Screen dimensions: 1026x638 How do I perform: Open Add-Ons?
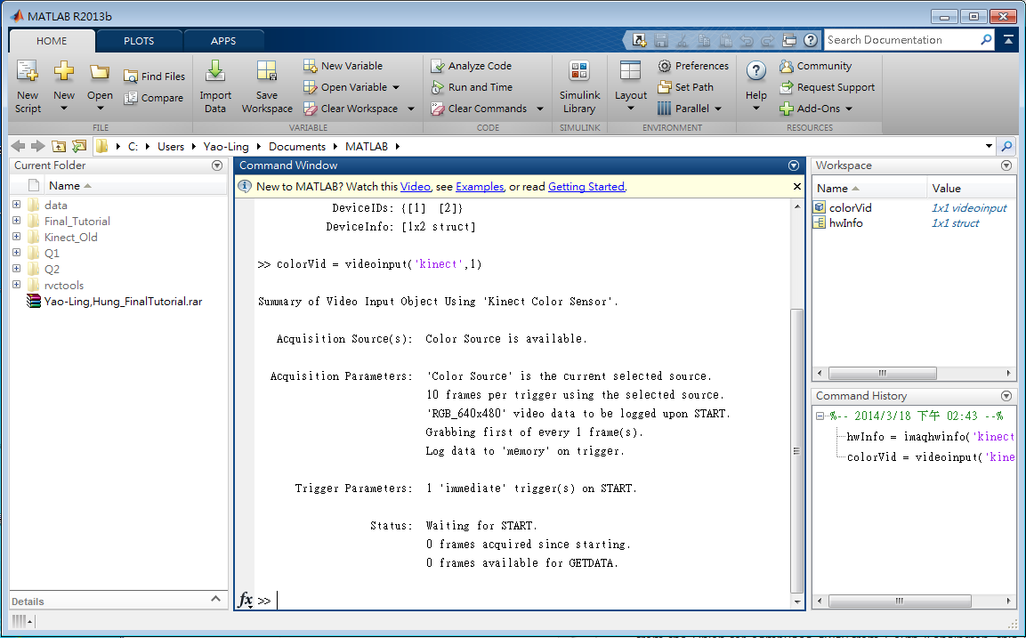tap(815, 108)
